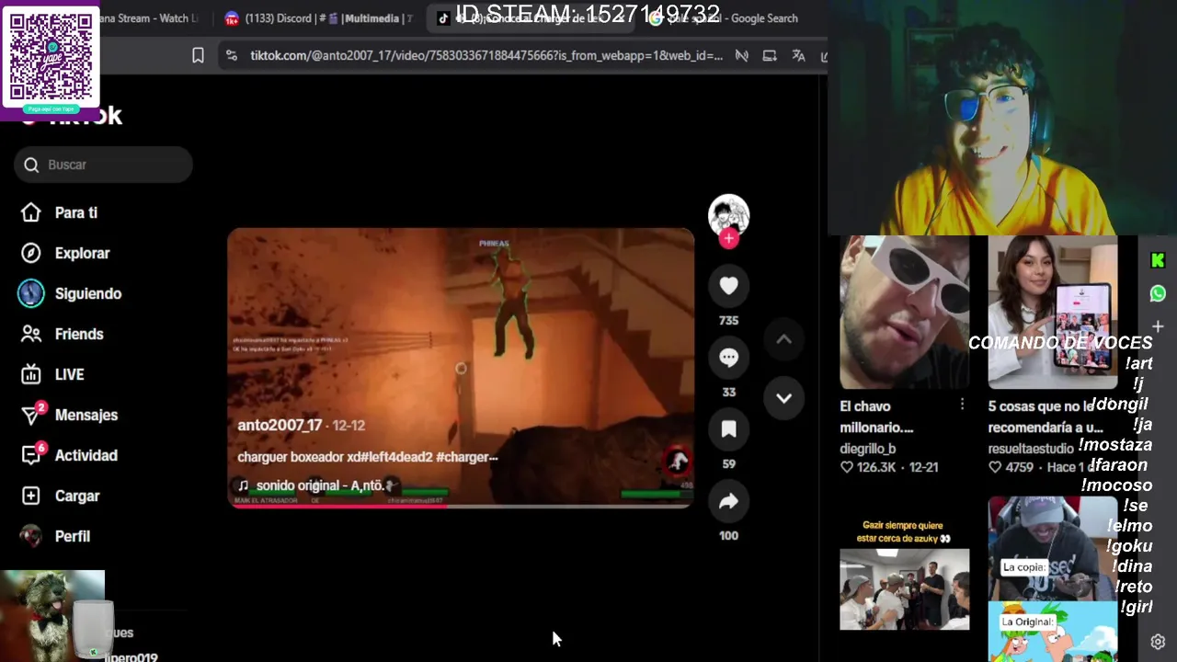Image resolution: width=1177 pixels, height=662 pixels.
Task: Click the music note icon on video
Action: pos(244,485)
